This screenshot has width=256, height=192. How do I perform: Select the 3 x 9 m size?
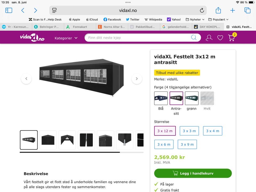(x=187, y=144)
